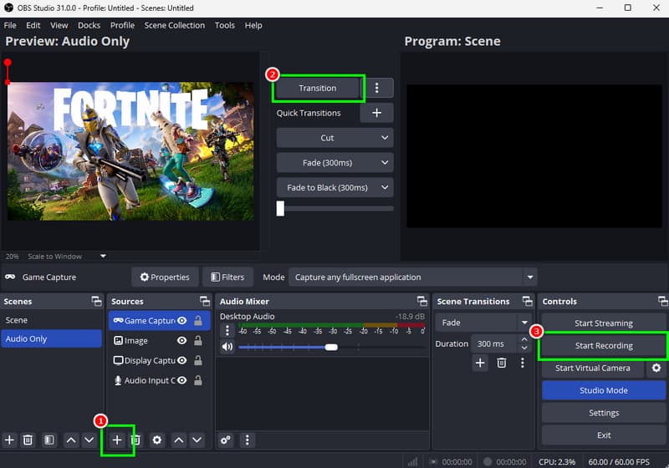Open the capture Mode dropdown
This screenshot has height=468, width=669.
(x=530, y=277)
